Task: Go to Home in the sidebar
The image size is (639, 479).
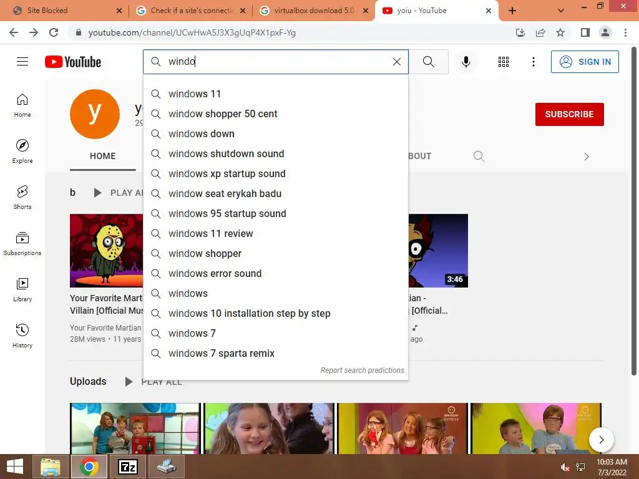Action: click(x=22, y=105)
